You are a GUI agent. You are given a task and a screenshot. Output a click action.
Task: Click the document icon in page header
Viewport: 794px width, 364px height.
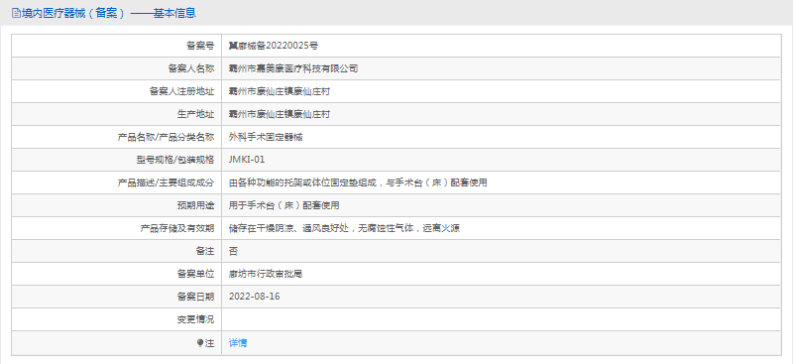click(16, 13)
